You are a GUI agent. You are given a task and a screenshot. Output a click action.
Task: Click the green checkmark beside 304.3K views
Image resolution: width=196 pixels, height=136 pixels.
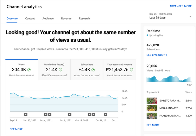point(29,70)
